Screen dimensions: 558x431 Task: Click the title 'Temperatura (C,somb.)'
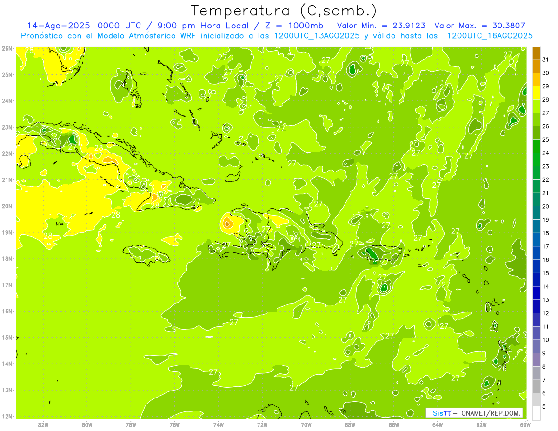tap(284, 11)
